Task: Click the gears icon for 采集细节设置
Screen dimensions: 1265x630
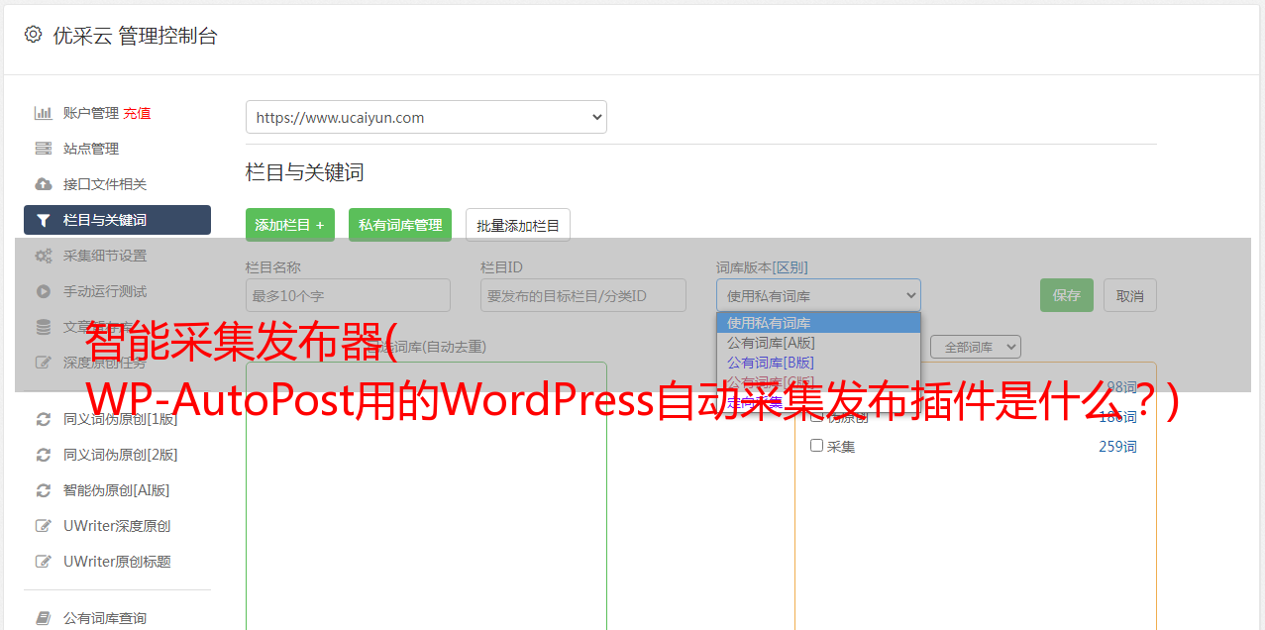Action: tap(44, 256)
